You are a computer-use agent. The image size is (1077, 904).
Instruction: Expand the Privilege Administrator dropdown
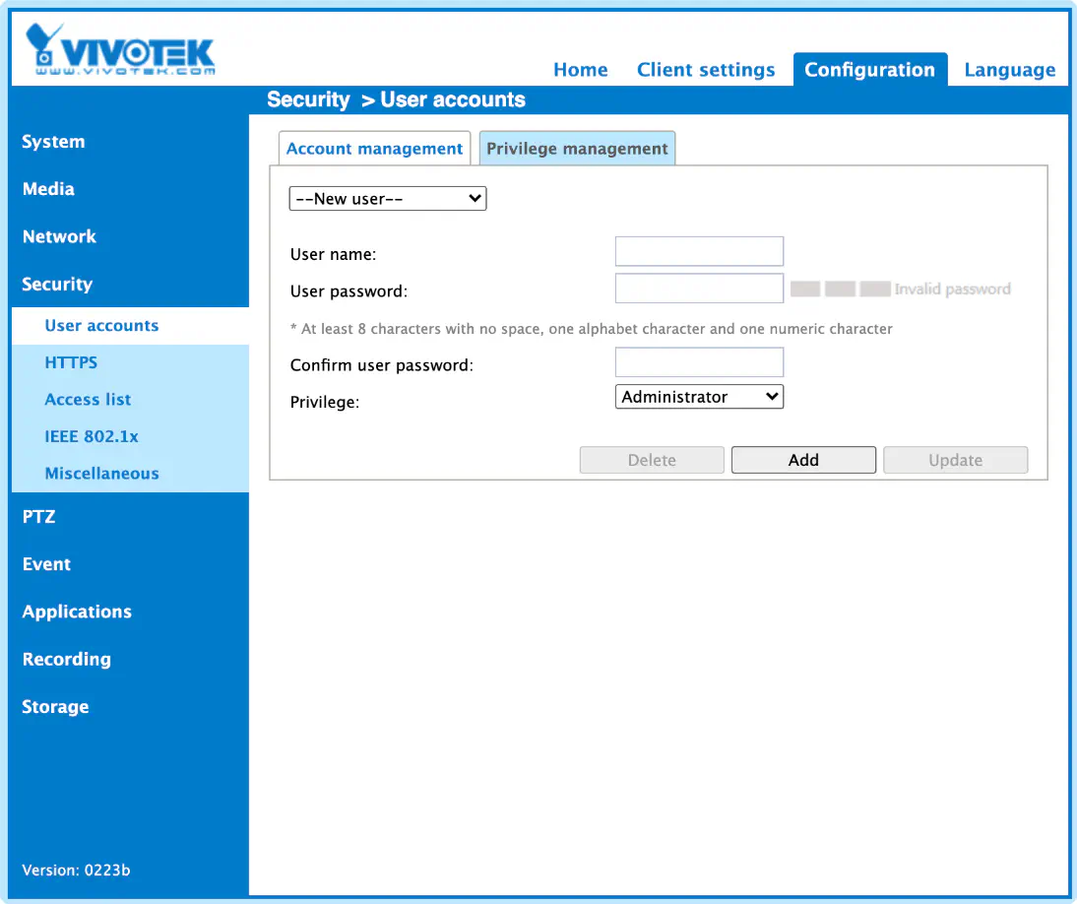[699, 396]
